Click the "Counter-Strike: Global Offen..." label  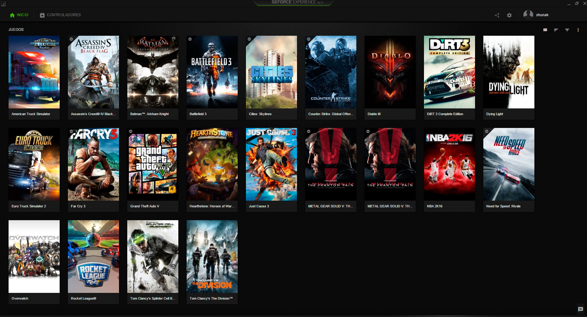[330, 114]
